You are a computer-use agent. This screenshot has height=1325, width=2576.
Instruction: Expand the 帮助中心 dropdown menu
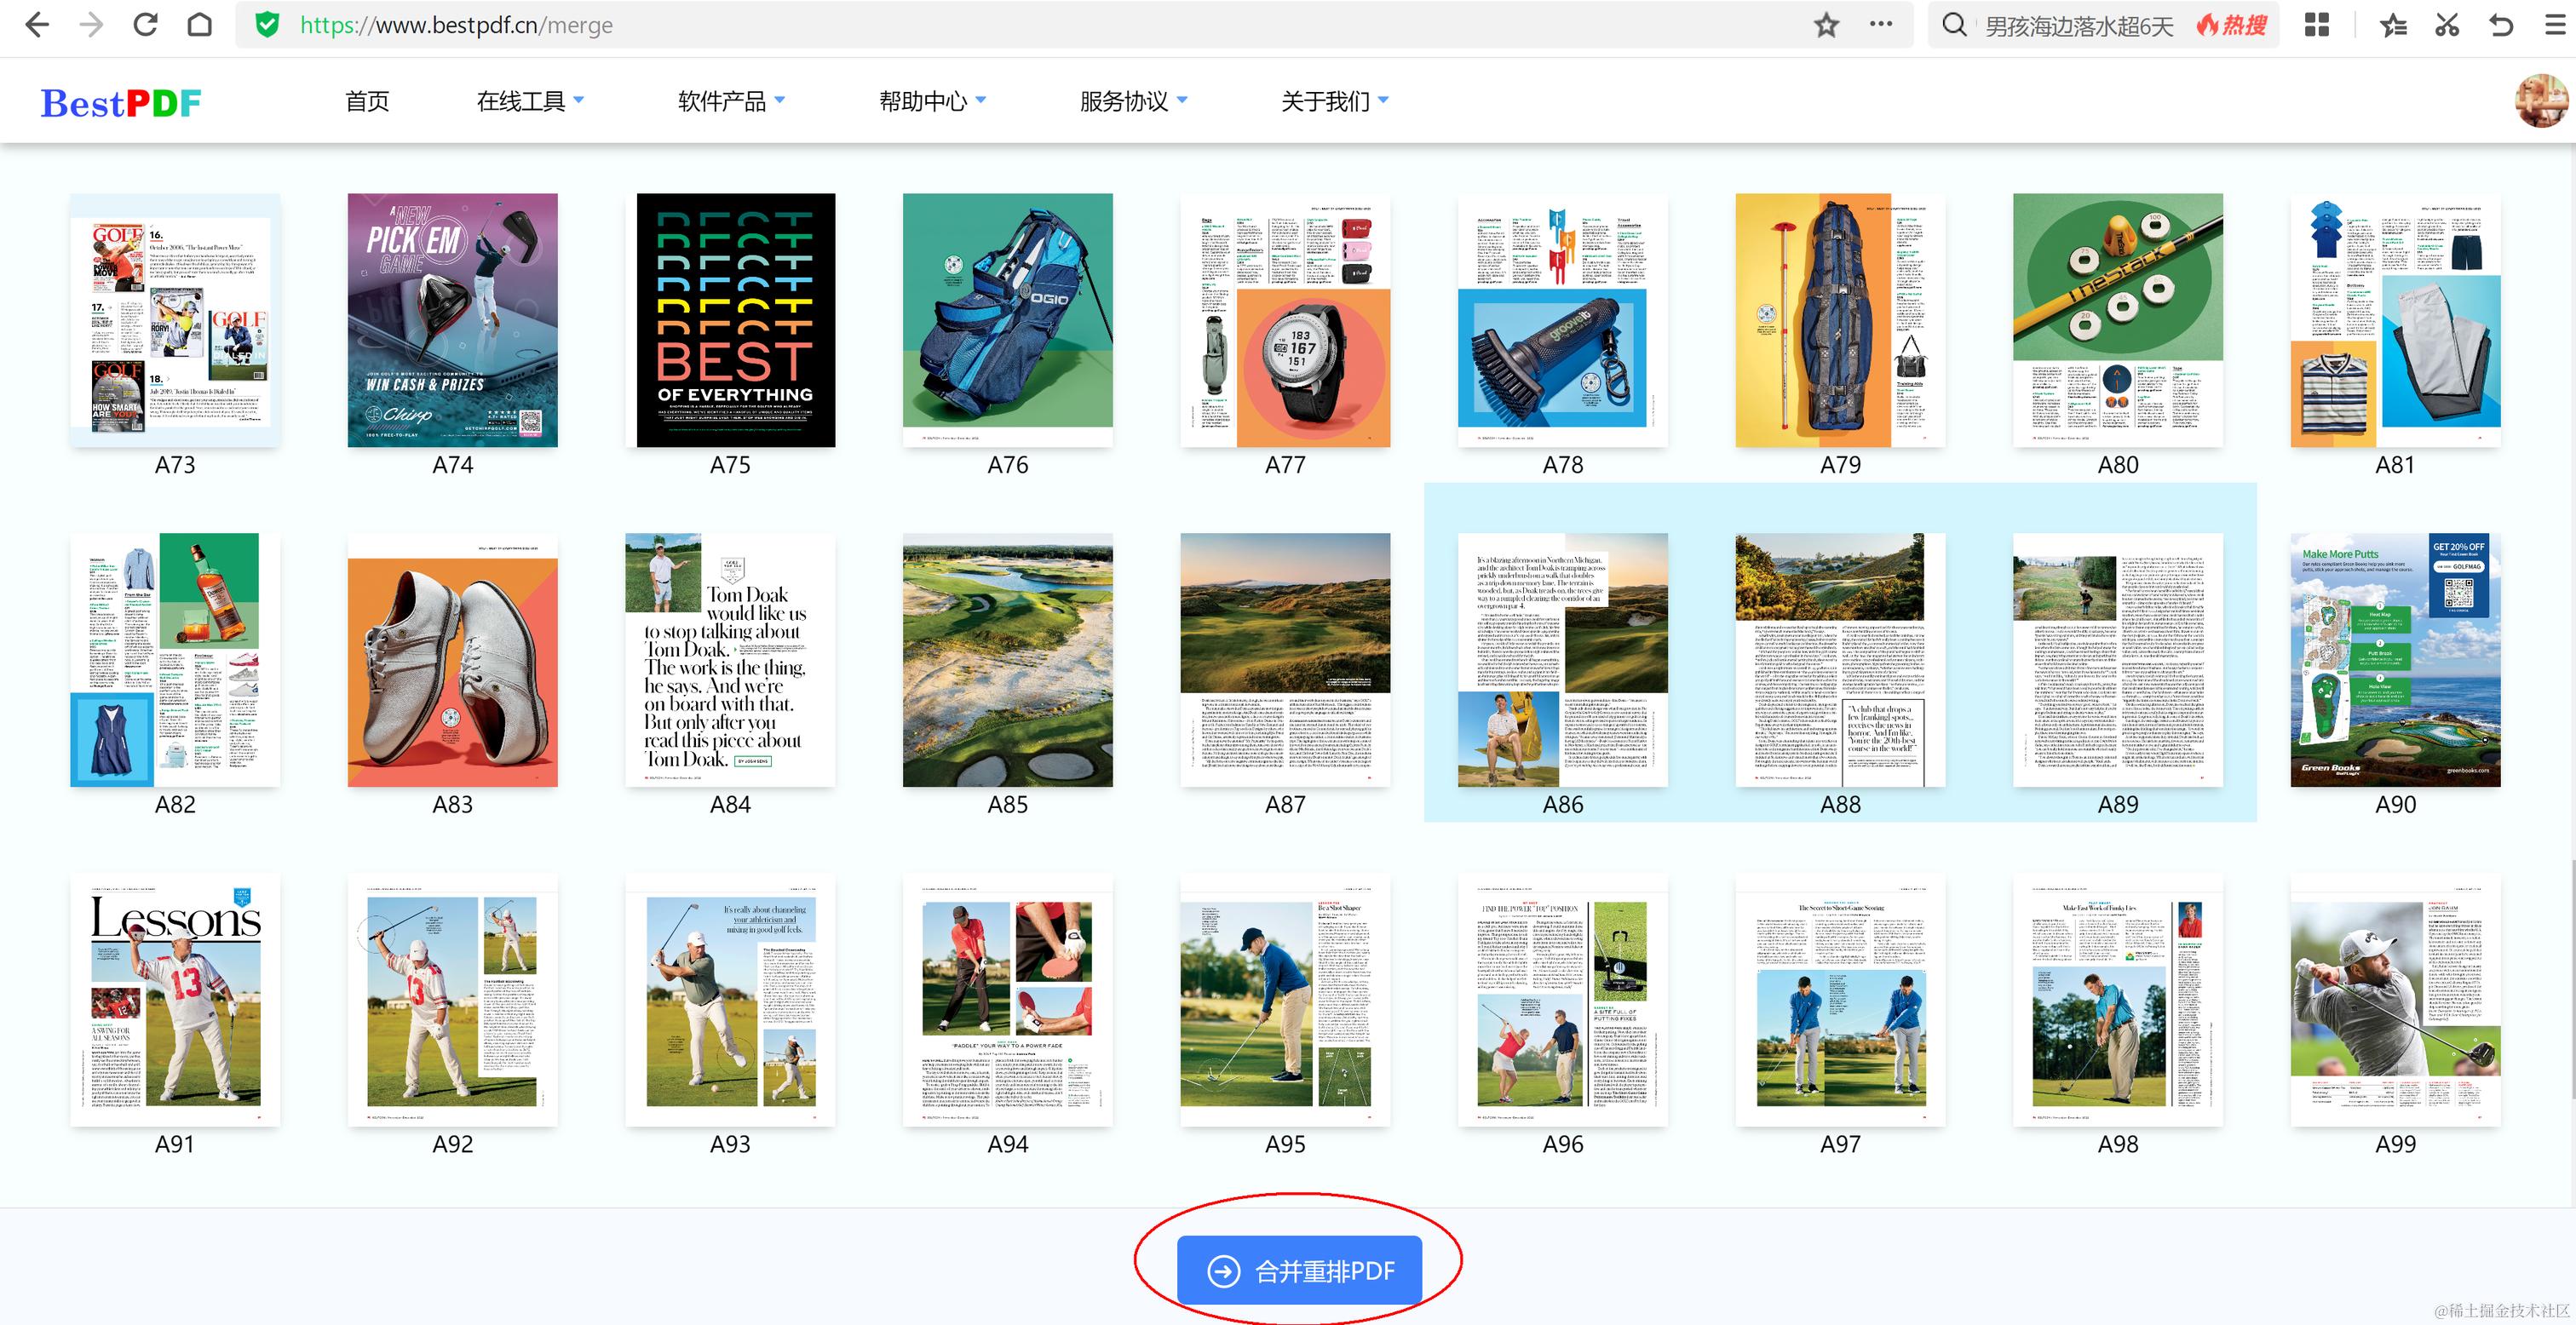click(x=932, y=101)
